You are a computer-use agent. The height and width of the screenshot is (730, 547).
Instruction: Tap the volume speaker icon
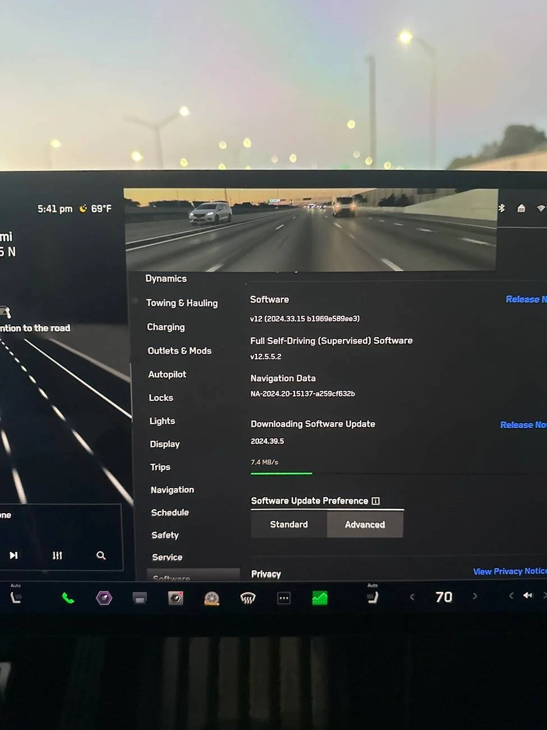coord(528,595)
